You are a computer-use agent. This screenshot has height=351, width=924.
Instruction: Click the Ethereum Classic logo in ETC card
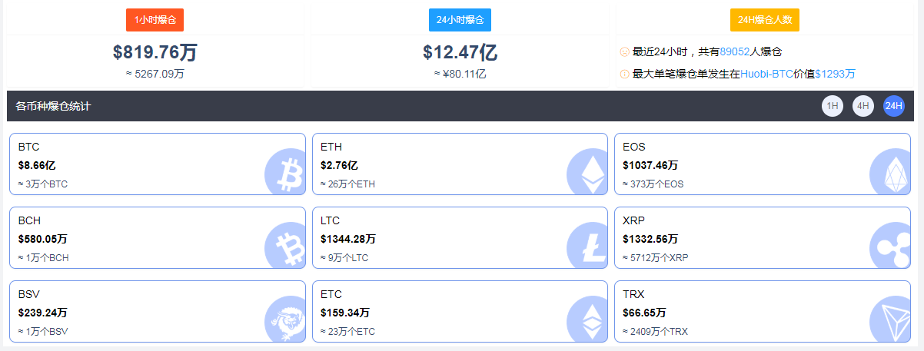tap(587, 320)
